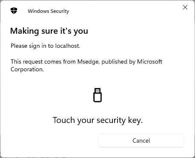Click the word "Security" in the title bar
The width and height of the screenshot is (195, 158).
(x=60, y=11)
